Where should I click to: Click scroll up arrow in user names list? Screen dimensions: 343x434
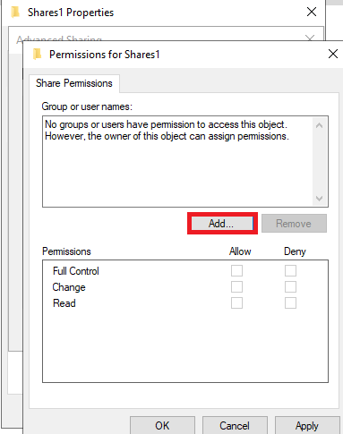point(319,125)
